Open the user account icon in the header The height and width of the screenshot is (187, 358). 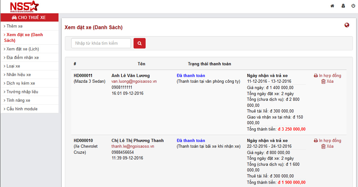(343, 6)
